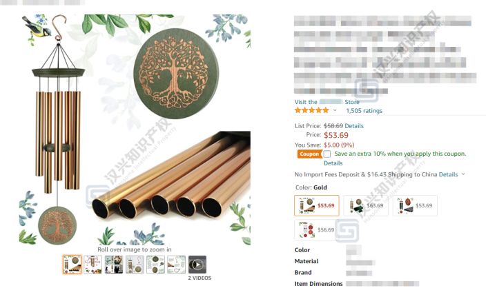Expand the star rating dropdown arrow
Image resolution: width=497 pixels, height=288 pixels.
click(335, 110)
